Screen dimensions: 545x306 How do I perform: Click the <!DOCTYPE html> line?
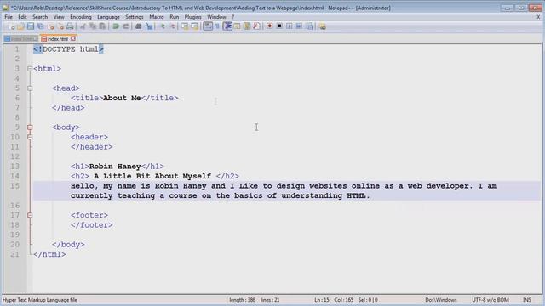tap(68, 49)
